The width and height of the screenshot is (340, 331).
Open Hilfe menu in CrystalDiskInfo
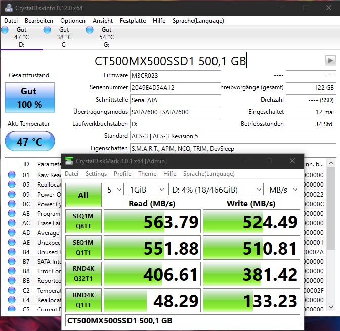(159, 21)
